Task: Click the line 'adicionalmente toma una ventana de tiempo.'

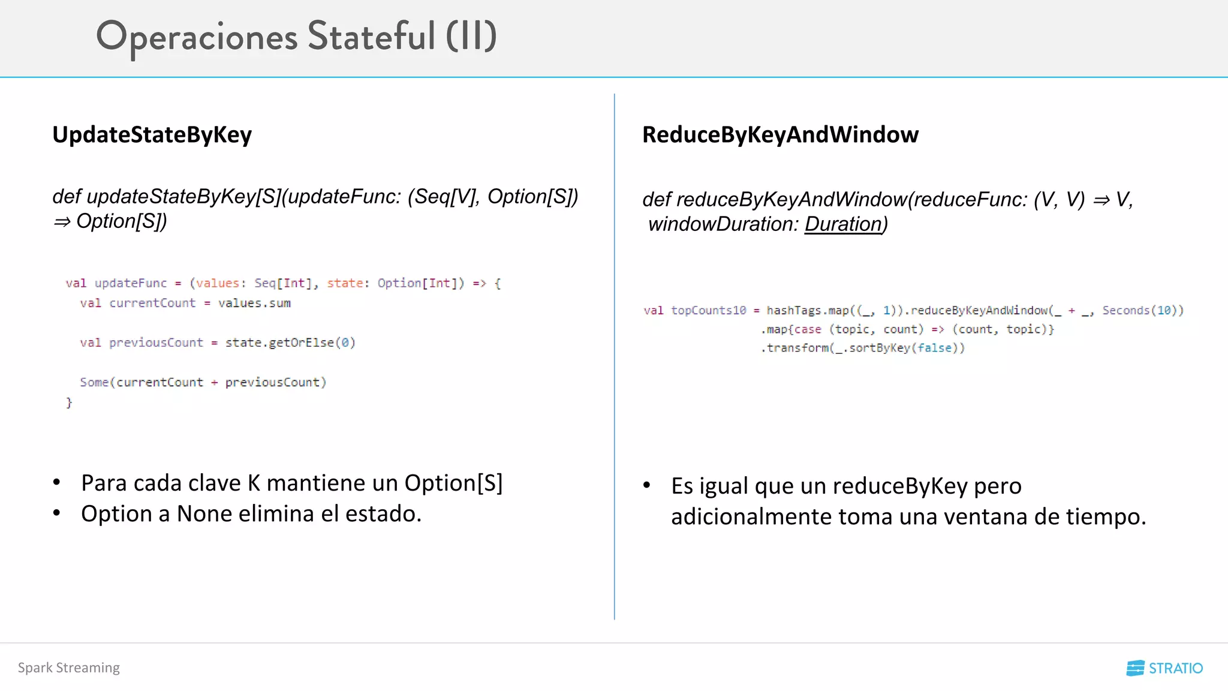Action: point(908,516)
